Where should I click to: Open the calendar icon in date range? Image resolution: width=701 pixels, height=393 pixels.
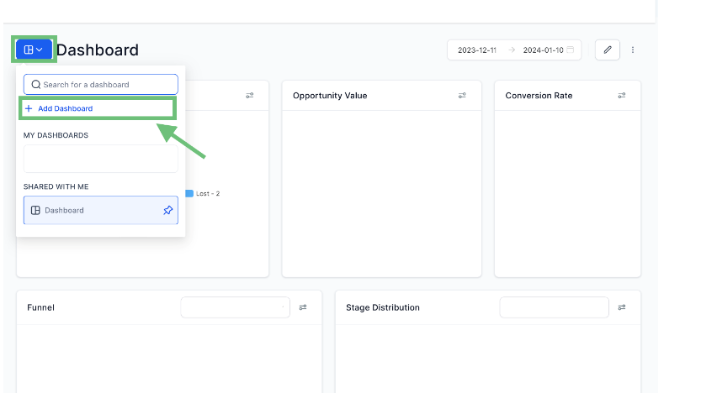click(571, 50)
